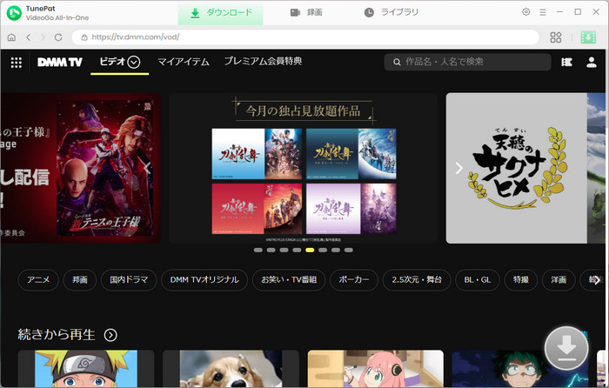Viewport: 609px width, 388px height.
Task: Open the dark blue 刀剣乱舞 poster
Action: 351,154
